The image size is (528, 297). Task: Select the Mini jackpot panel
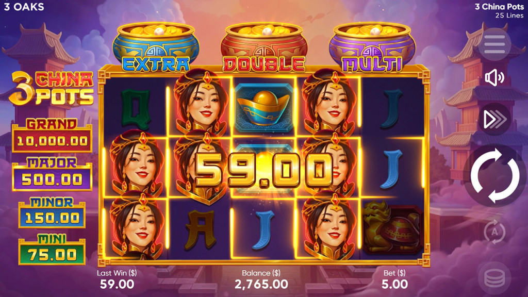52,250
